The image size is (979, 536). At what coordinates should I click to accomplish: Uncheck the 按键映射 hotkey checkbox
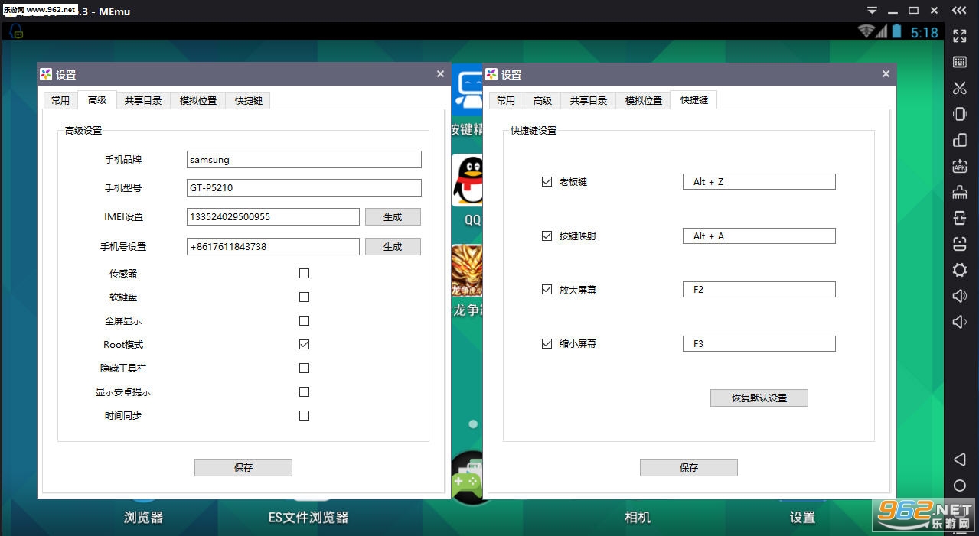(x=547, y=236)
